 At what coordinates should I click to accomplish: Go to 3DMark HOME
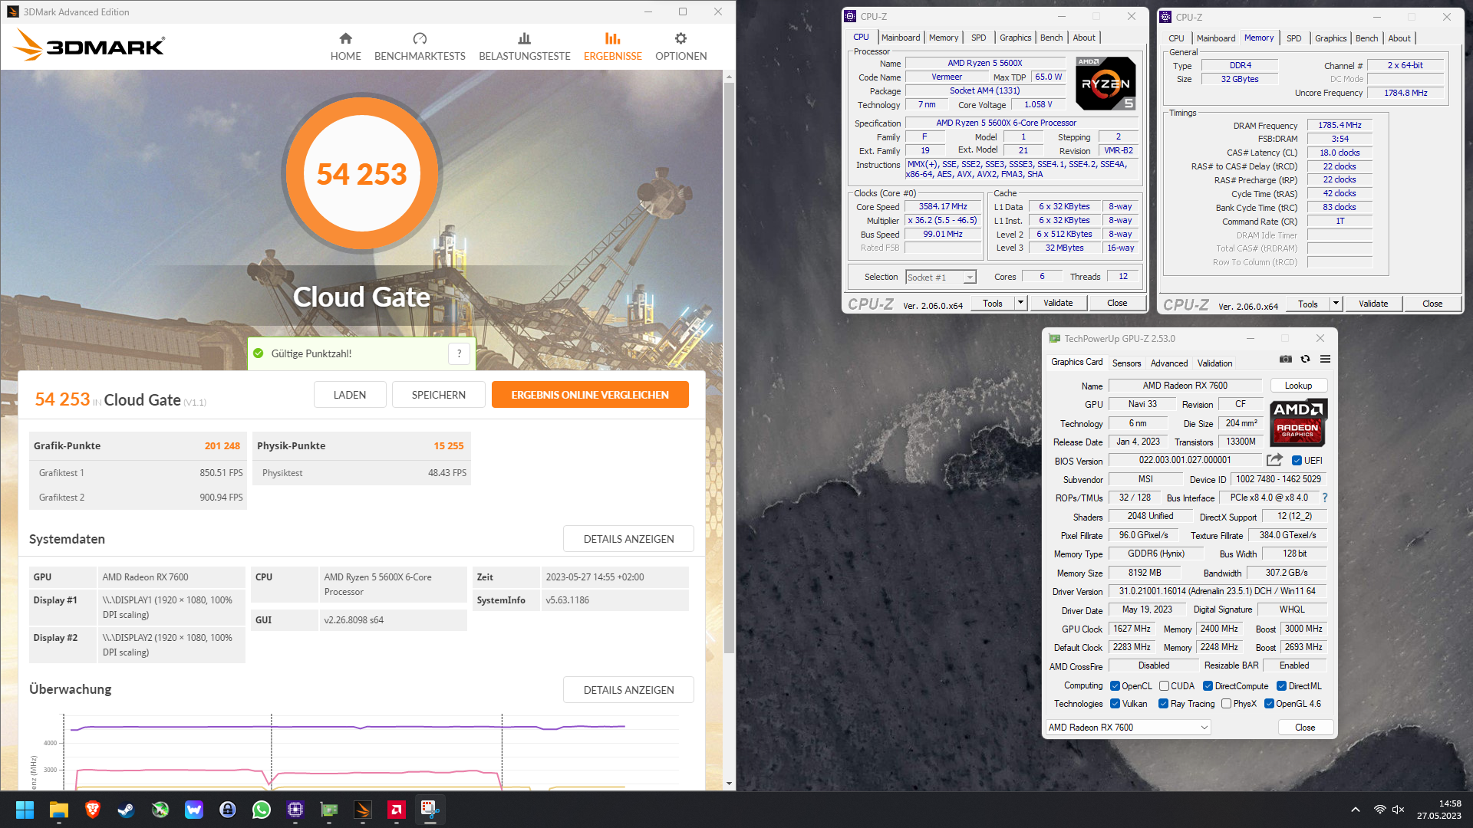tap(345, 47)
